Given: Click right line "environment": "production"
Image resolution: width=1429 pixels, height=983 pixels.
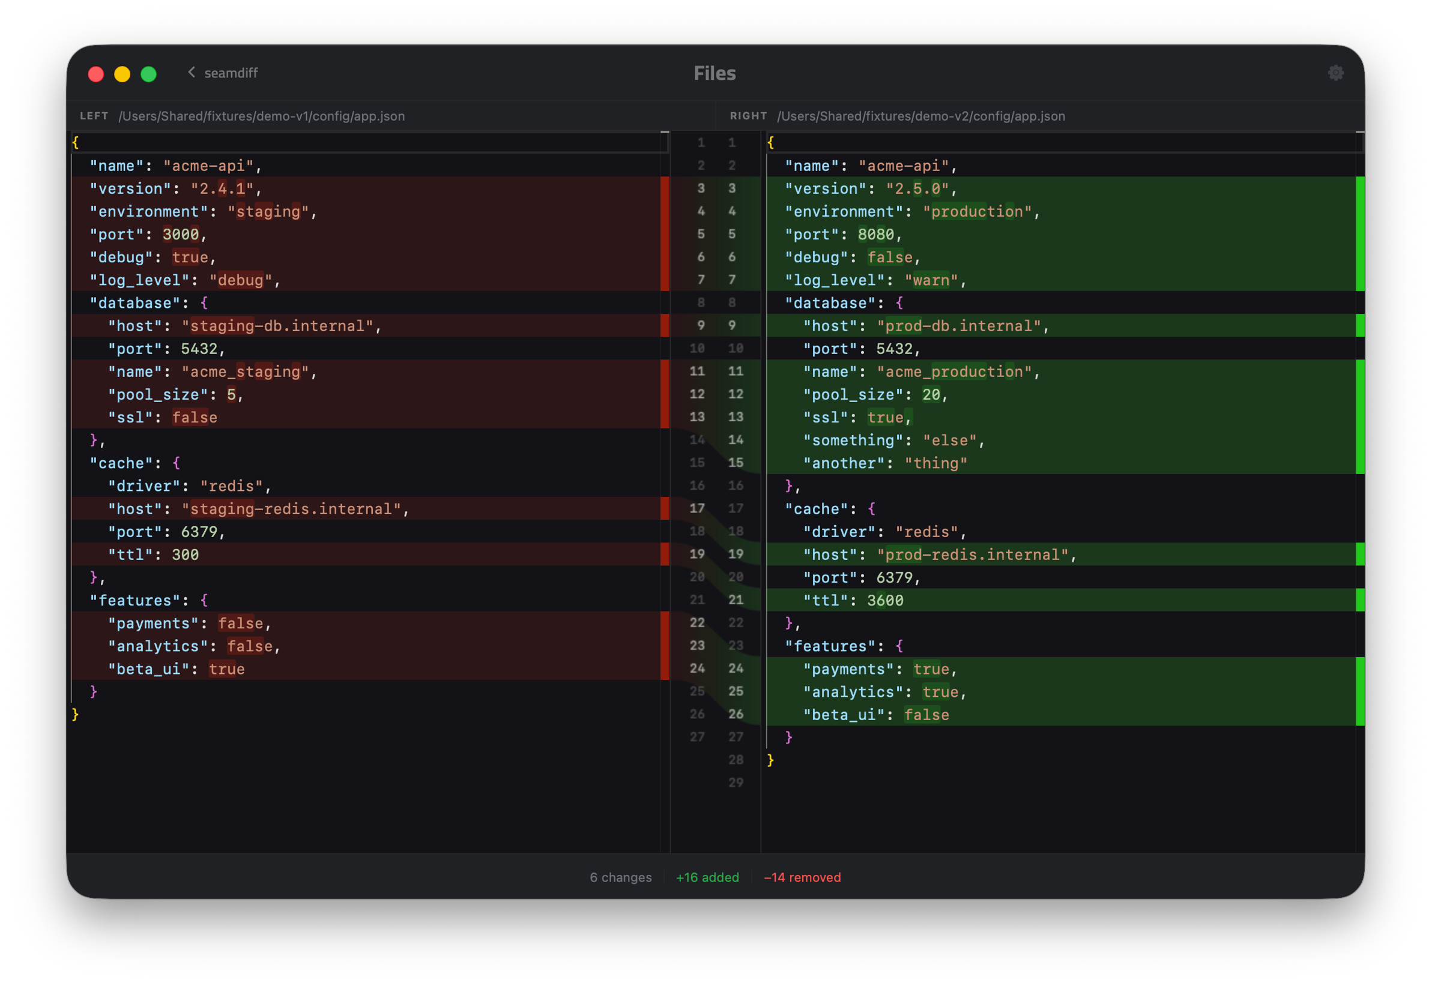Looking at the screenshot, I should pos(1060,211).
